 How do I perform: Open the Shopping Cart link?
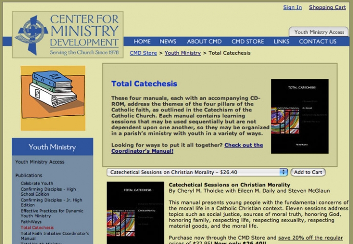click(x=328, y=7)
